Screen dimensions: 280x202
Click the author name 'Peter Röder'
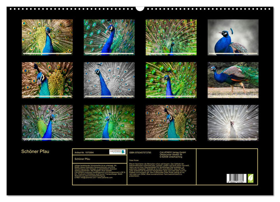(x=134, y=160)
